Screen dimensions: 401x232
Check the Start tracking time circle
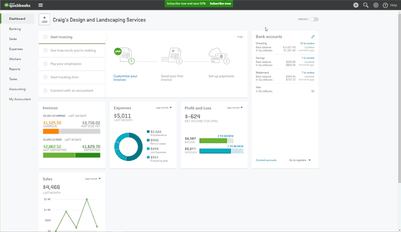pyautogui.click(x=45, y=77)
